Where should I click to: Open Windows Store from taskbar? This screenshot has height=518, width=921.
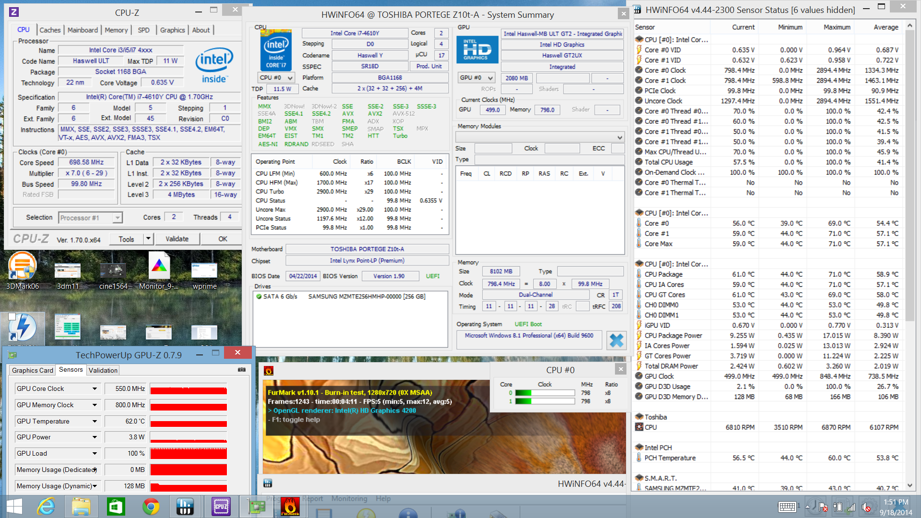(x=116, y=506)
